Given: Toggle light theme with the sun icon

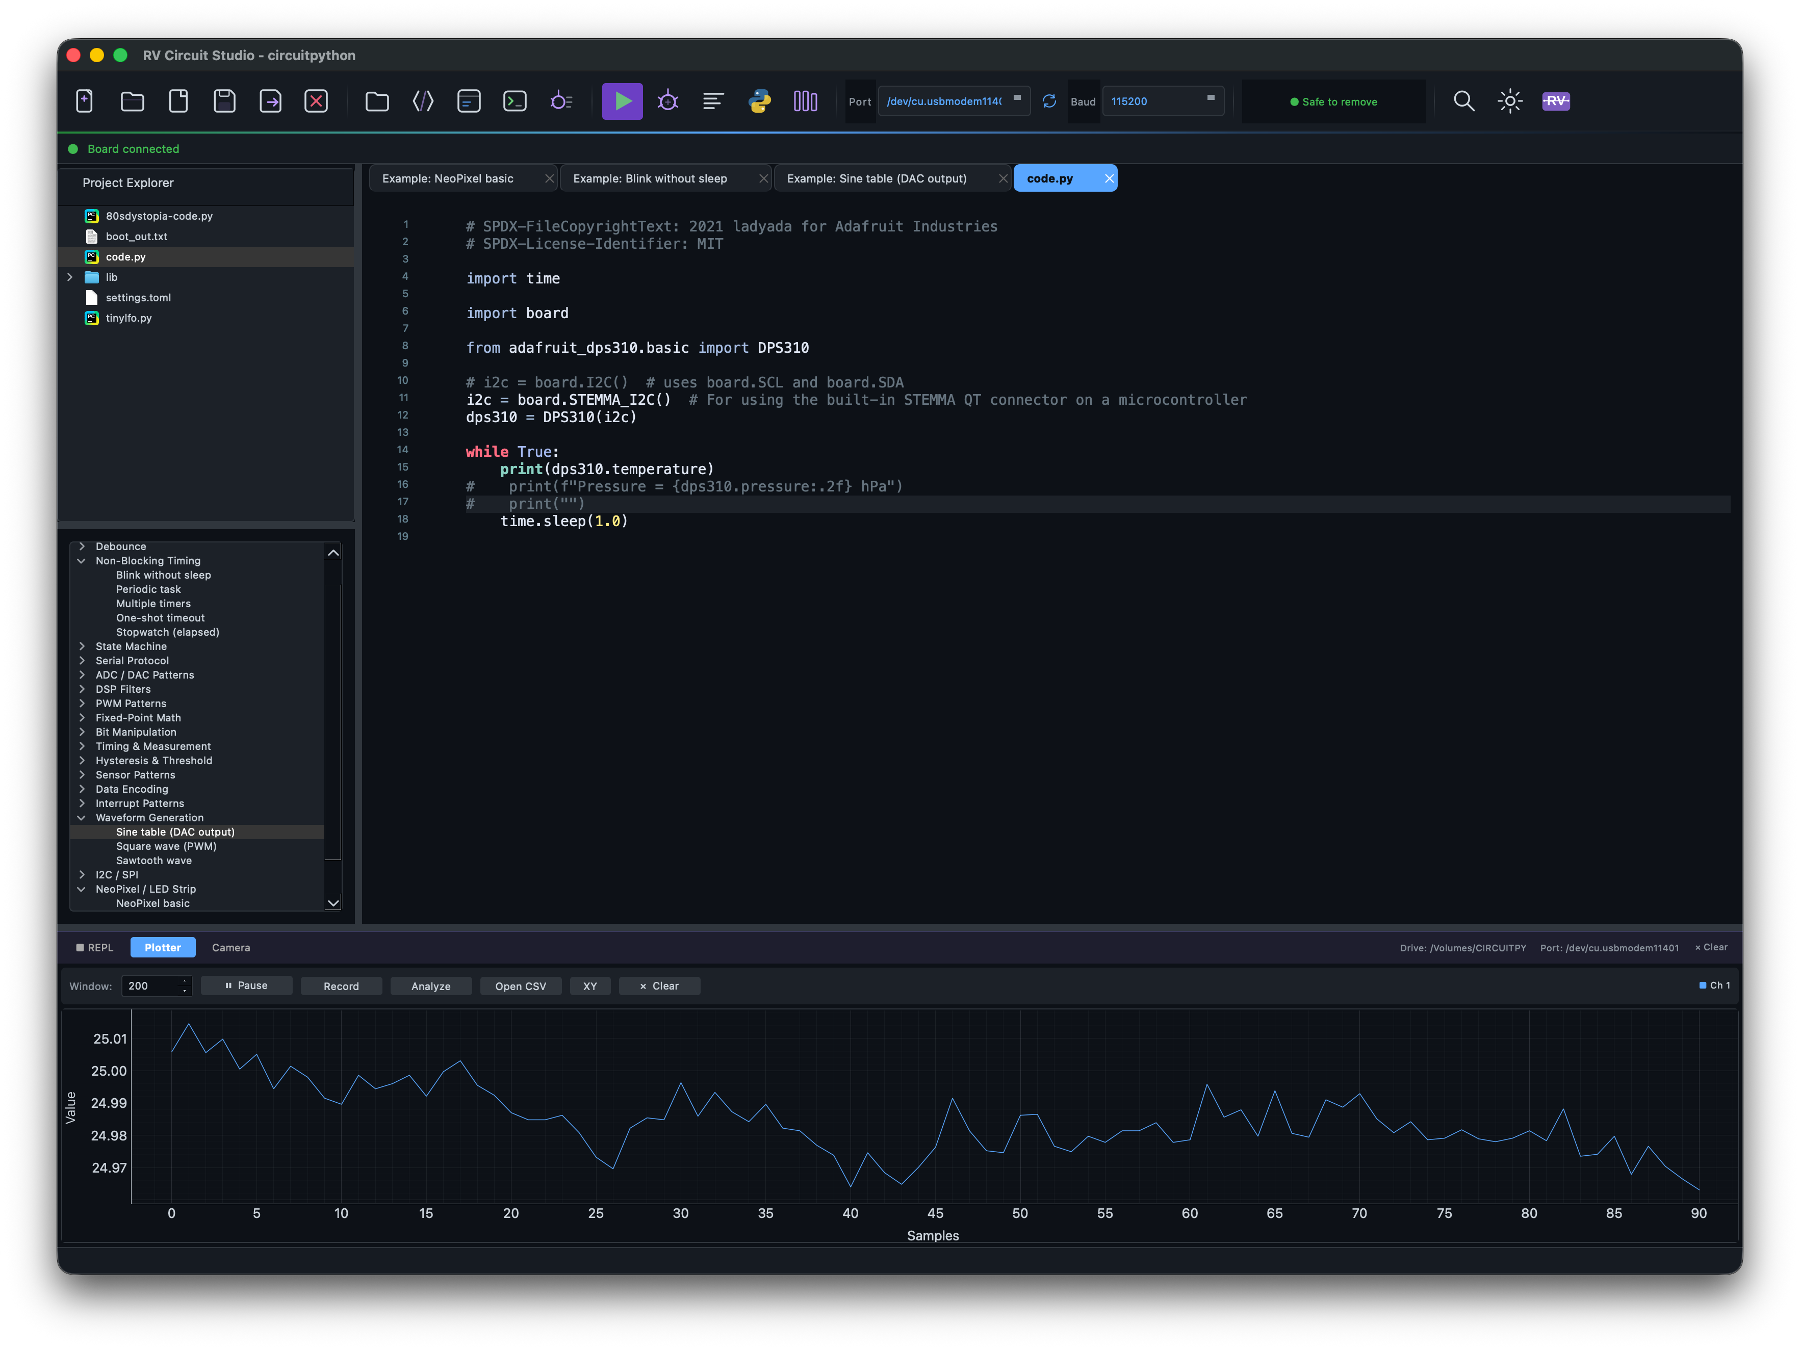Looking at the screenshot, I should click(x=1510, y=102).
